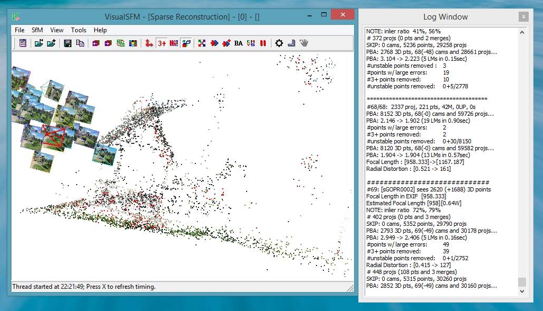543x311 pixels.
Task: Click the VisualSFM app icon in title bar
Action: click(x=16, y=16)
